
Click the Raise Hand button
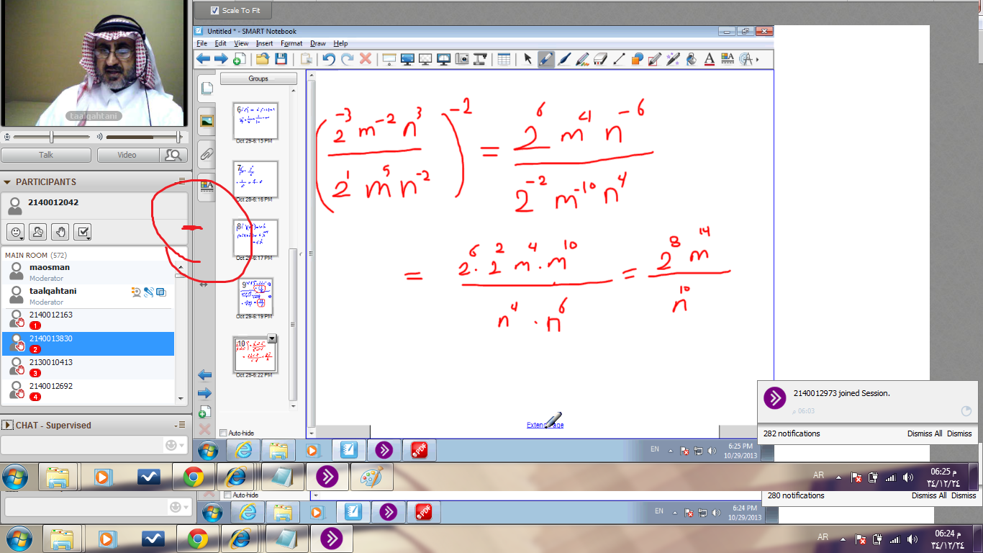pyautogui.click(x=61, y=232)
